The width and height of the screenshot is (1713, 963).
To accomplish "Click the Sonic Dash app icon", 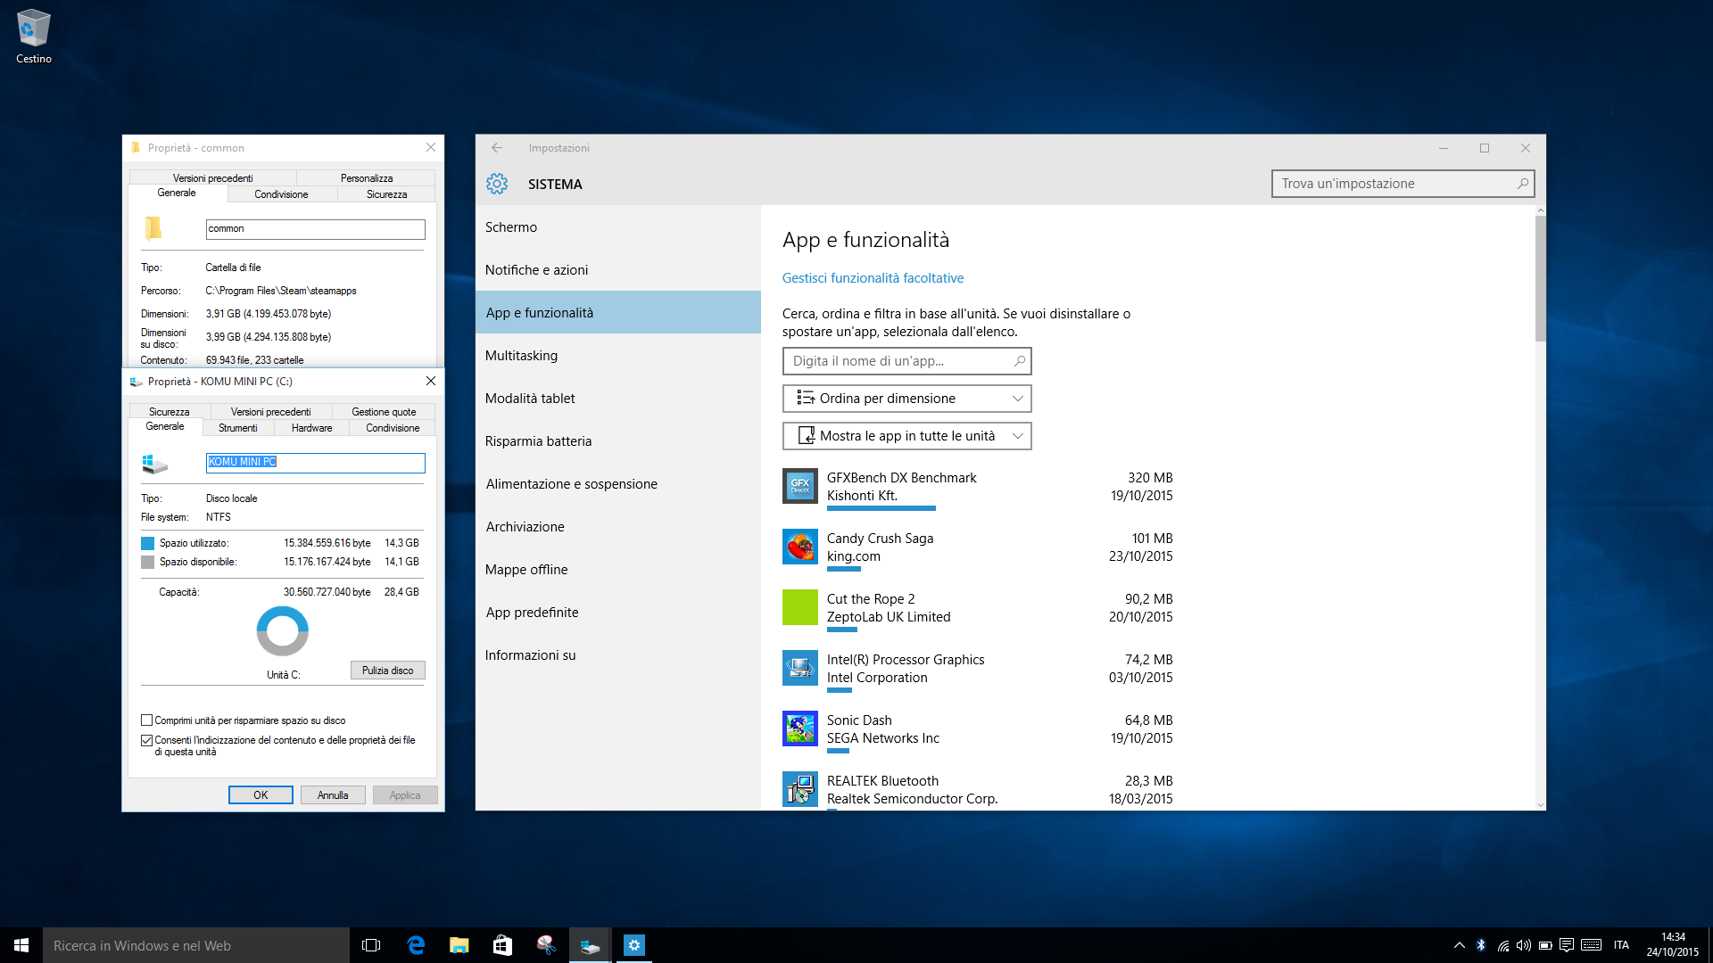I will (800, 728).
